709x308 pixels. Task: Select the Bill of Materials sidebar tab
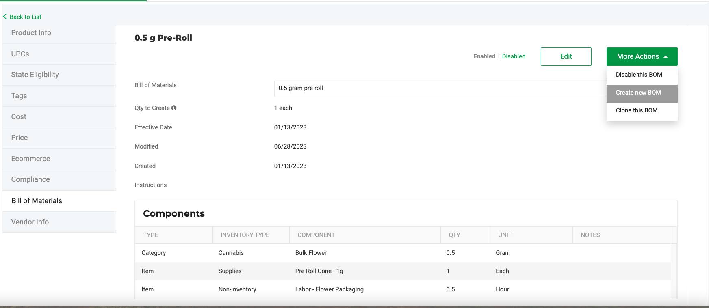[x=59, y=201]
